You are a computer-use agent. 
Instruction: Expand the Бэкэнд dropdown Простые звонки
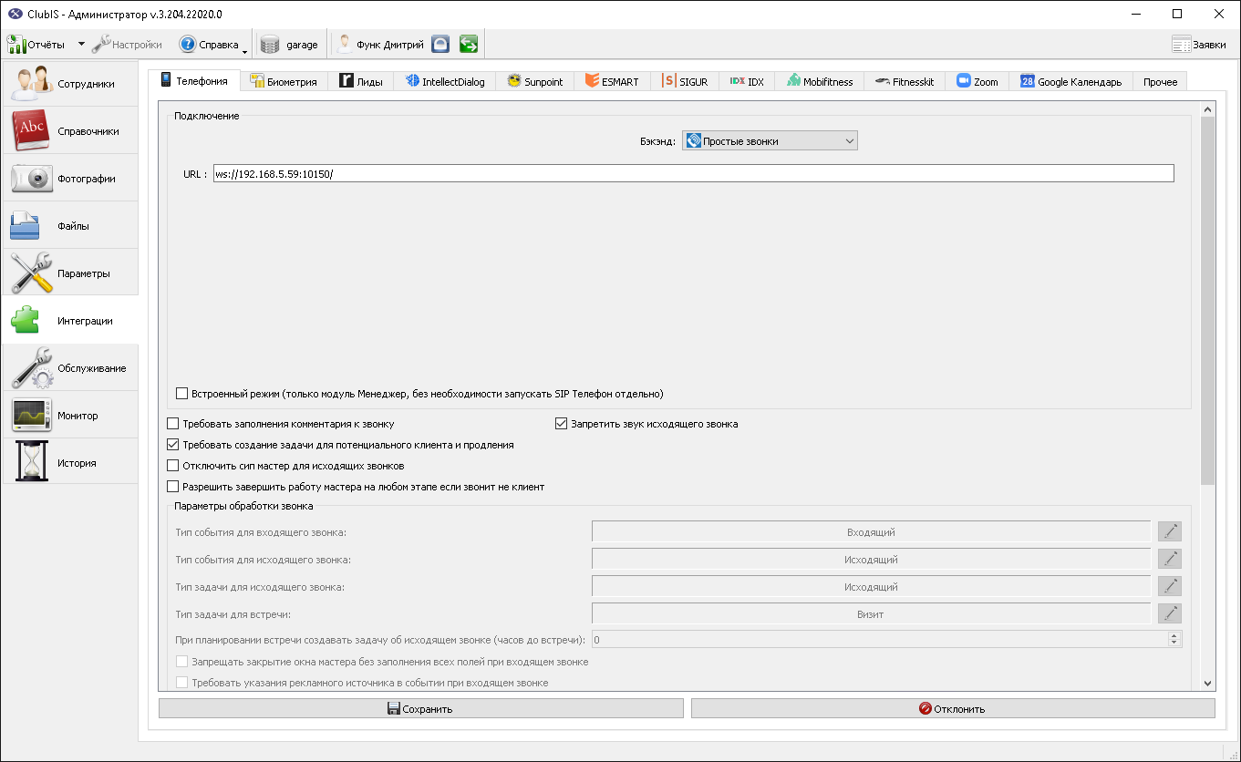pyautogui.click(x=770, y=141)
